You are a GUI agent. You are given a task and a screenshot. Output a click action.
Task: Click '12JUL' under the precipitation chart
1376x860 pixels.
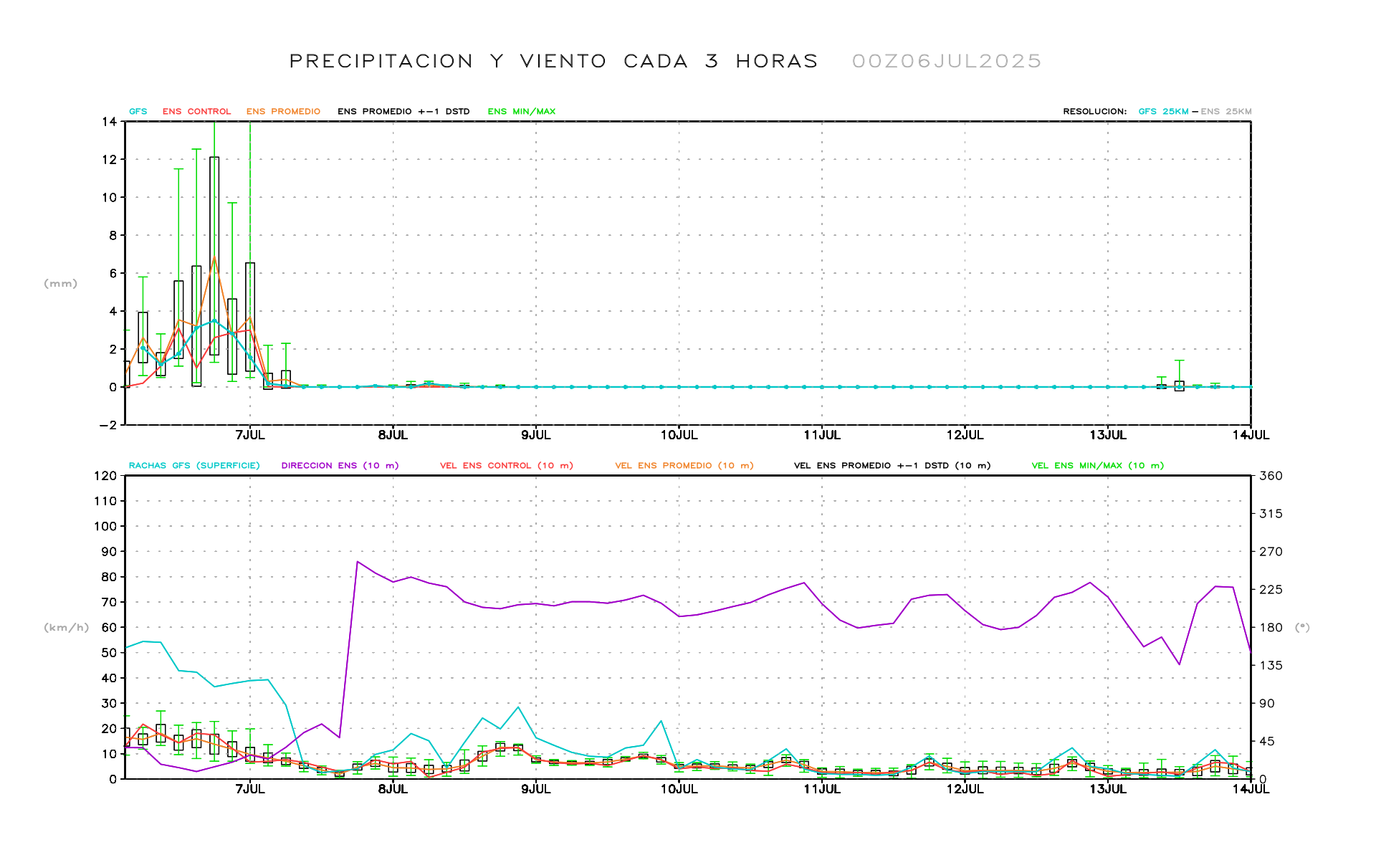pyautogui.click(x=965, y=435)
